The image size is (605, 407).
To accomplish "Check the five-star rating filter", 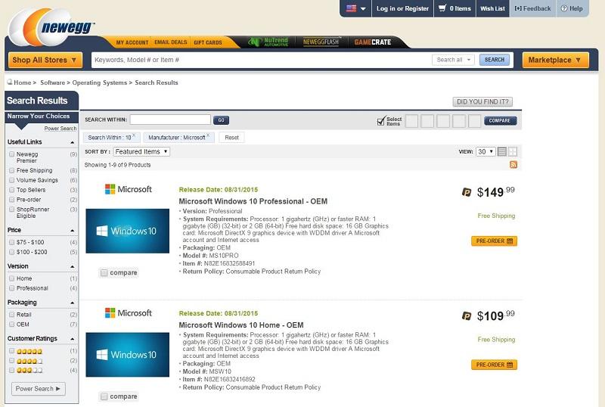I will tap(11, 351).
